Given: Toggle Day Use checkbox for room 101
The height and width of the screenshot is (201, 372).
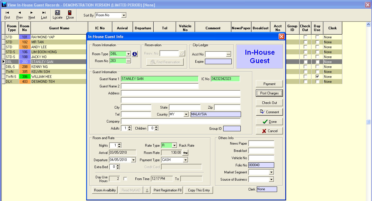Looking at the screenshot, I should point(317,37).
